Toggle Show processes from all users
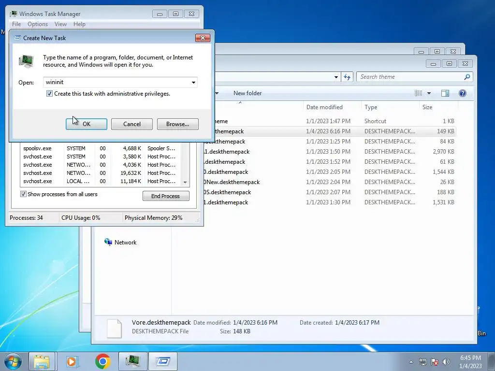 (x=23, y=194)
